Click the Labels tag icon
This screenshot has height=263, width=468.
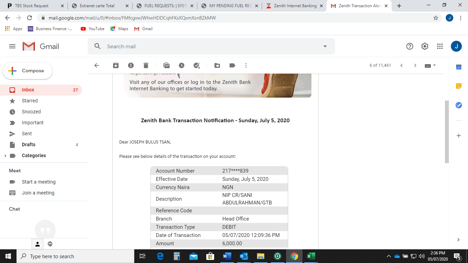[232, 65]
